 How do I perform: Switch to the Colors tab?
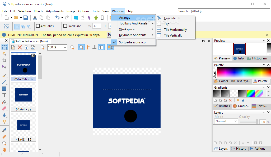[x=221, y=81]
